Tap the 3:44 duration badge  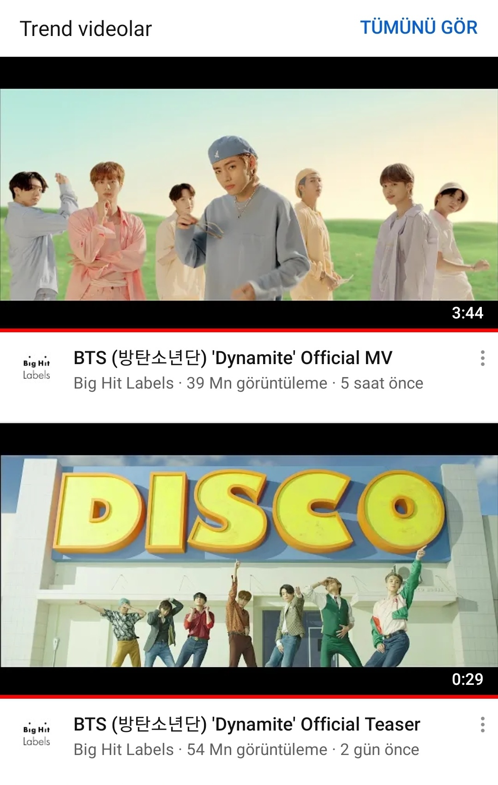[x=467, y=313]
